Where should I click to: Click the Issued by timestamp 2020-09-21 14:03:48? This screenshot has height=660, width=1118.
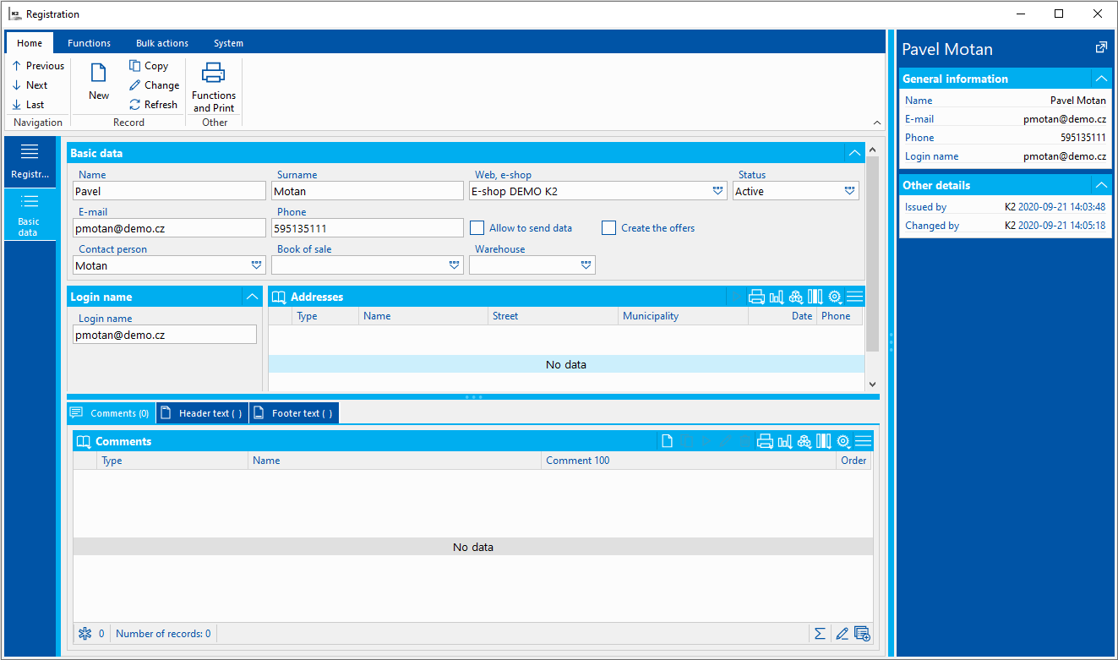click(1061, 207)
